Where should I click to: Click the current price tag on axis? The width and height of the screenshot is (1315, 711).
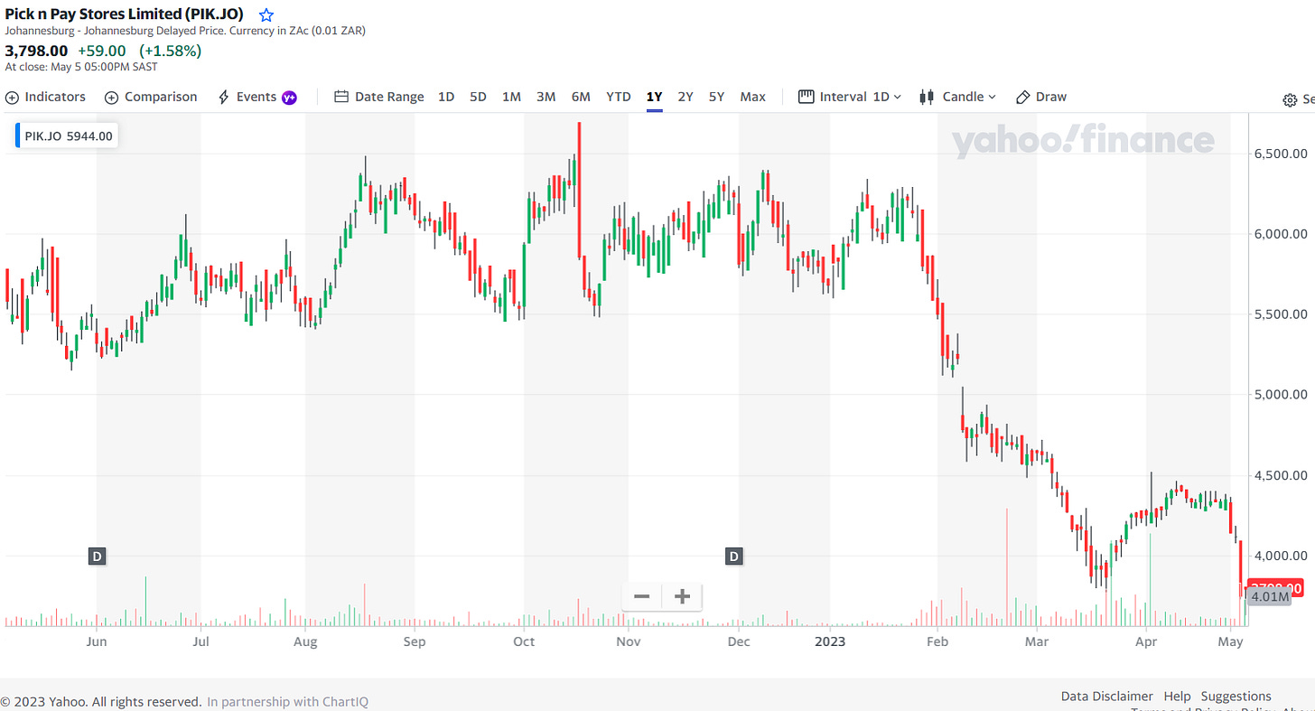[1274, 587]
